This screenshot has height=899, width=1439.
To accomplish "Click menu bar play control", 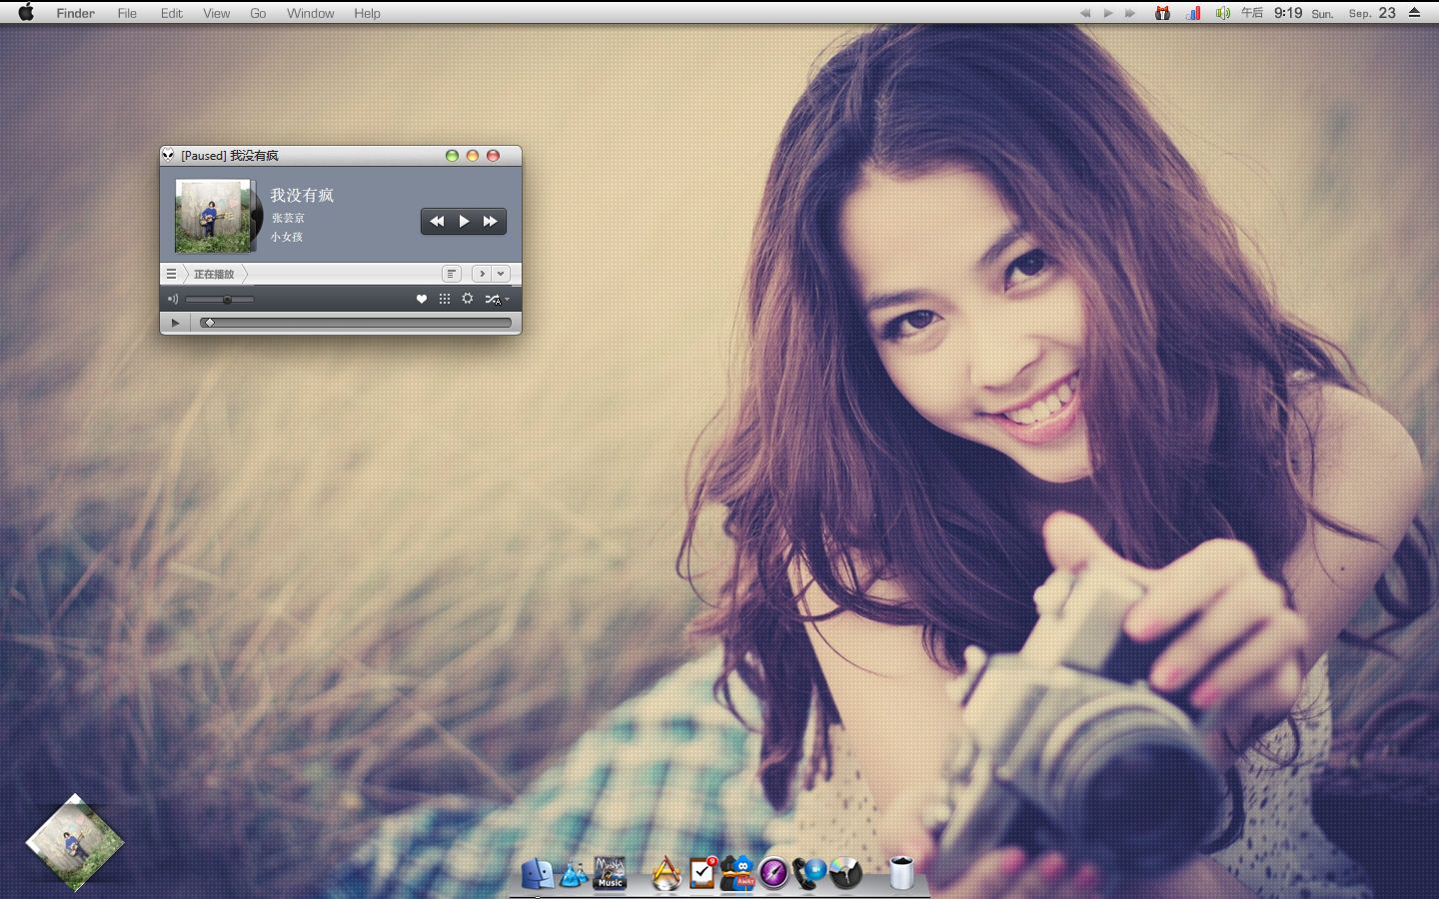I will coord(1108,13).
